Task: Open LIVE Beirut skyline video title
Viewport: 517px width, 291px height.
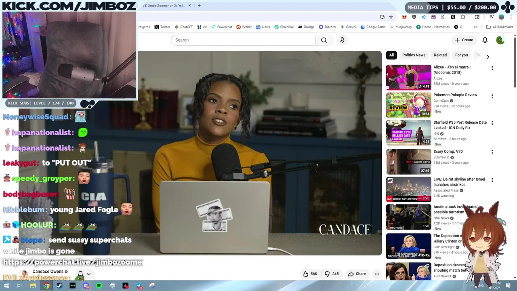Action: [459, 182]
